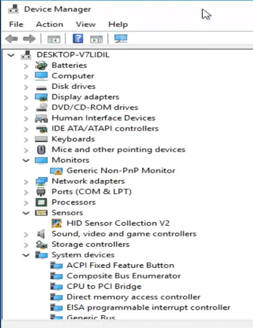Expand the Keyboards category

(26, 140)
